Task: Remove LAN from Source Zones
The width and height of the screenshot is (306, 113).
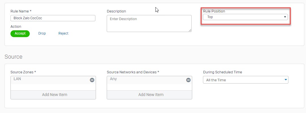Action: [92, 80]
